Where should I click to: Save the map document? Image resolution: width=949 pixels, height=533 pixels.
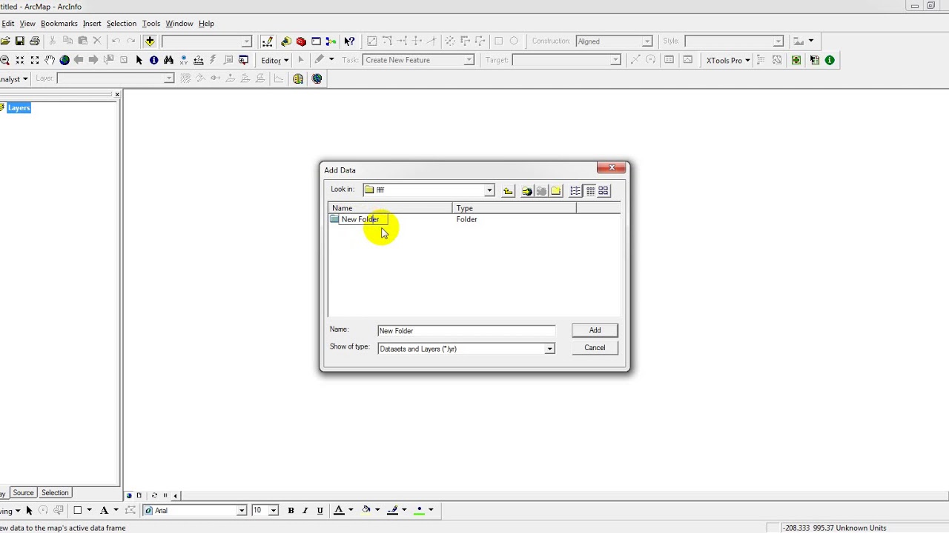[x=20, y=41]
